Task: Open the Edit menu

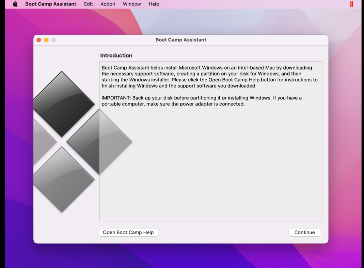Action: pyautogui.click(x=88, y=4)
